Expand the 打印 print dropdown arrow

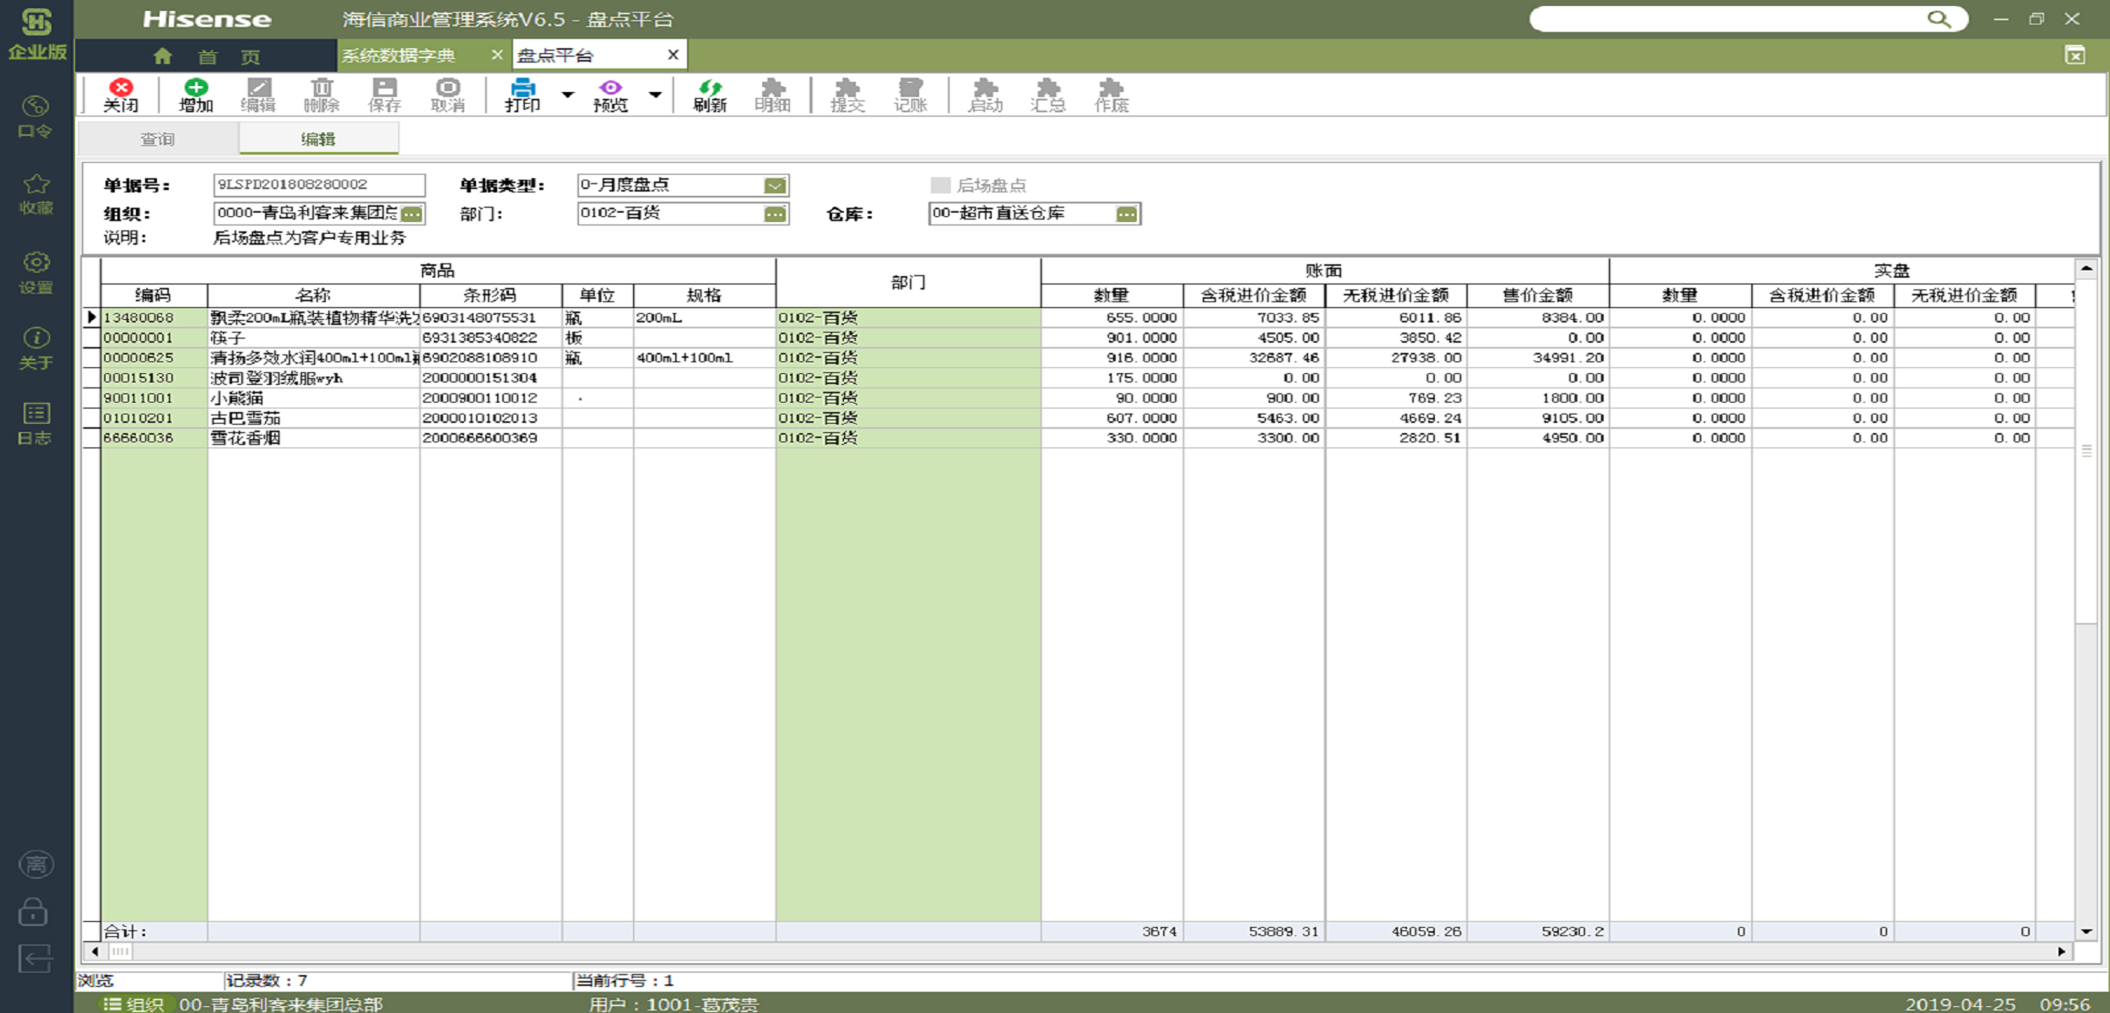point(568,95)
